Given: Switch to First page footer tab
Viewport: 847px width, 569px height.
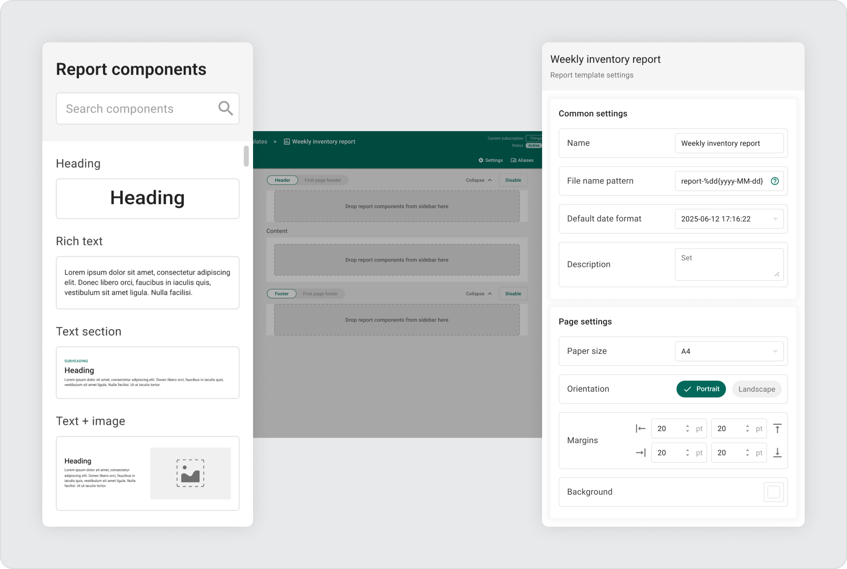Looking at the screenshot, I should tap(320, 294).
